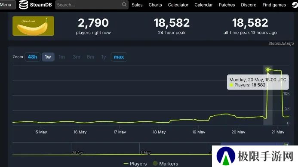Click the search magnifier icon

click(x=124, y=5)
